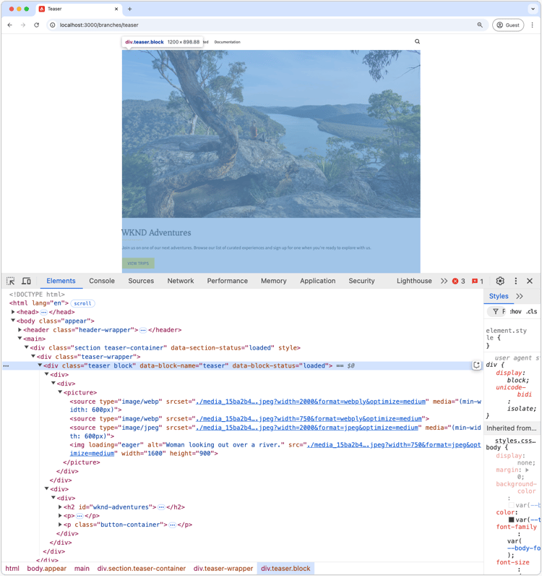Open the first webp srcset link width=2000
542x576 pixels.
311,402
